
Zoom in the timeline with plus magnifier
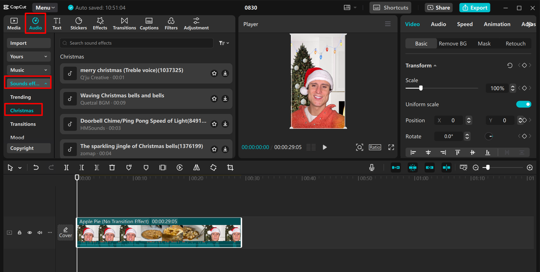pyautogui.click(x=530, y=167)
